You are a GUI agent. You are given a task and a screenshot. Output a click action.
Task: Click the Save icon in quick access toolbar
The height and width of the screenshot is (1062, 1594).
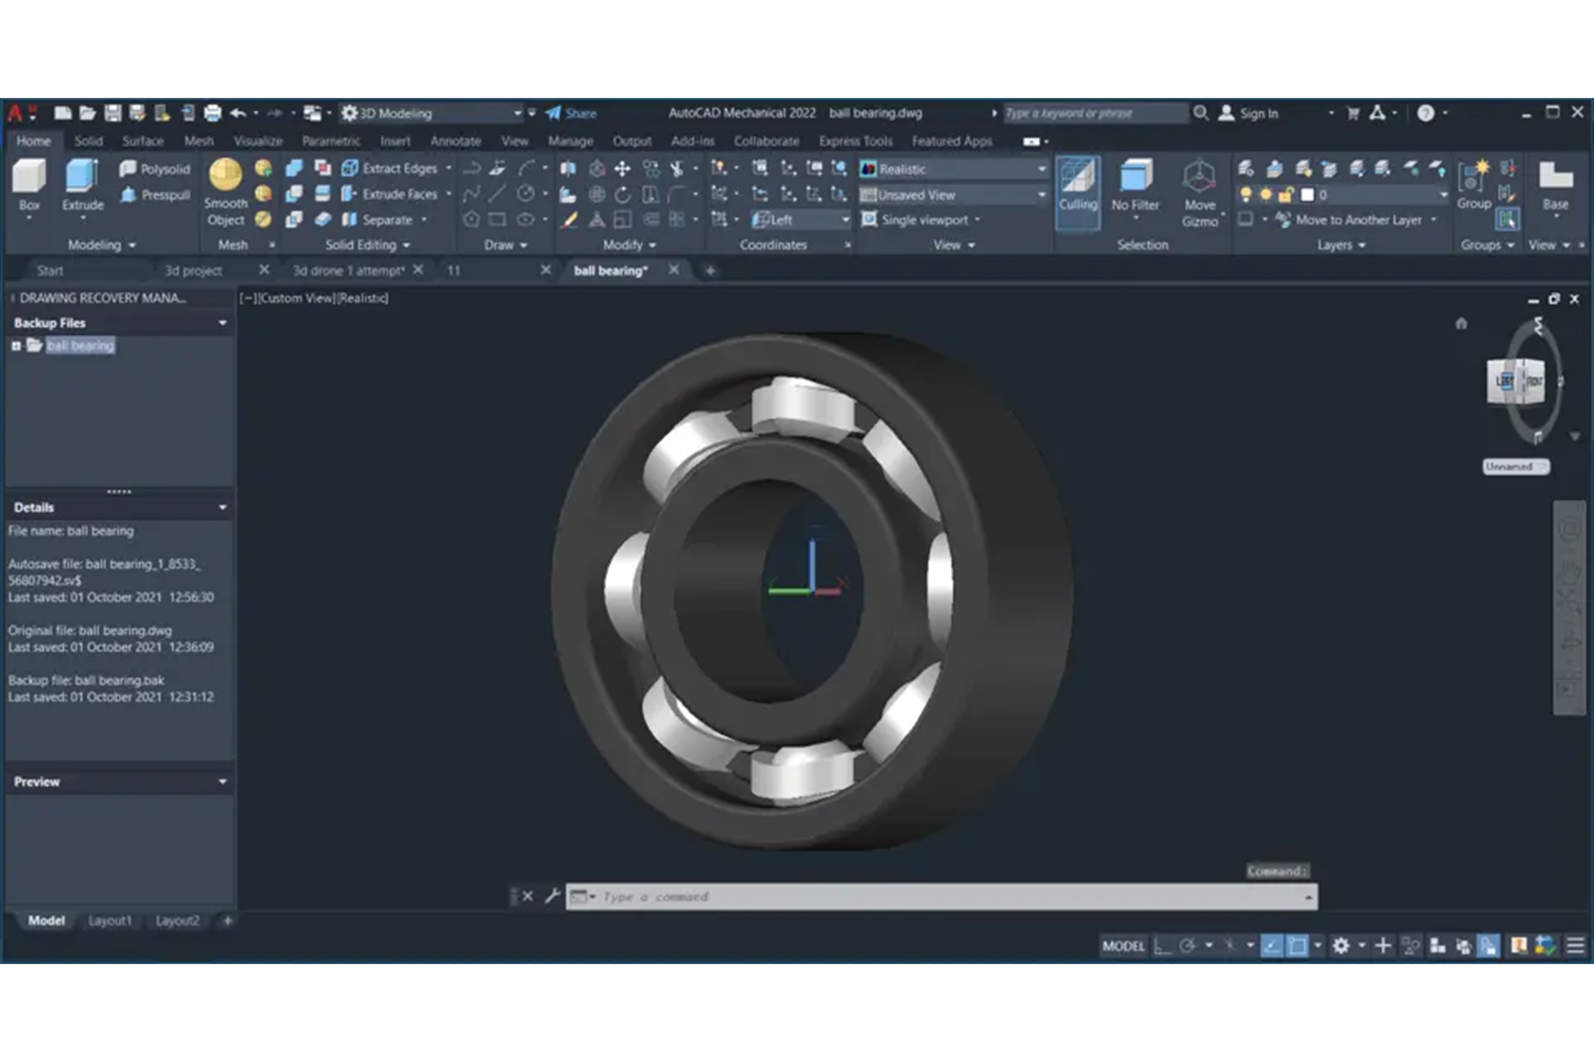pyautogui.click(x=112, y=113)
